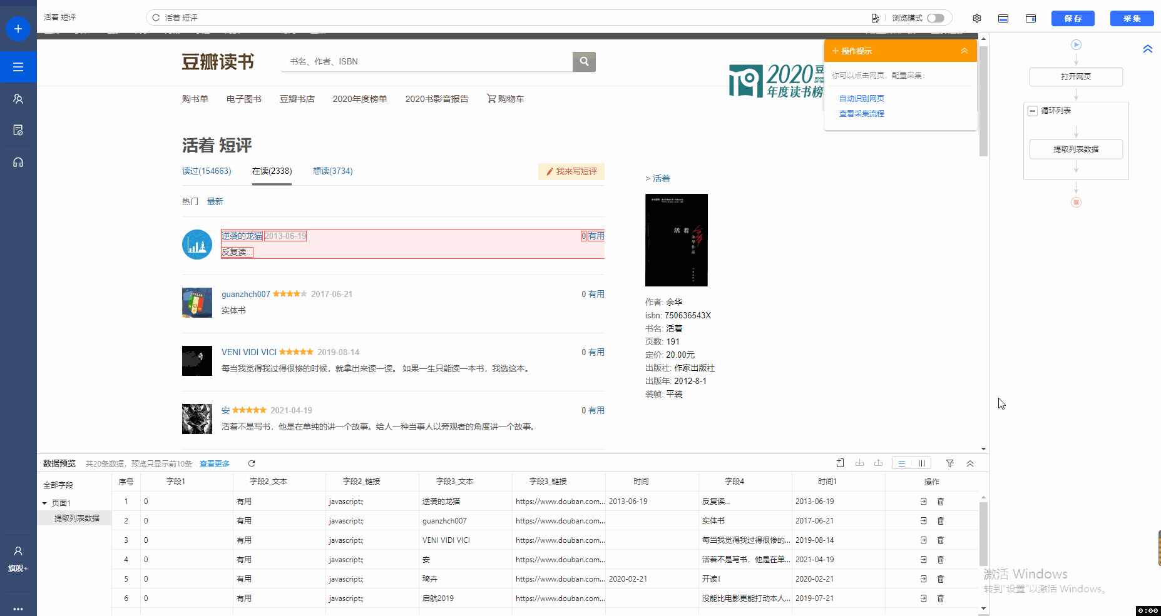Open the filter funnel icon in data preview
The image size is (1161, 616).
pyautogui.click(x=950, y=463)
